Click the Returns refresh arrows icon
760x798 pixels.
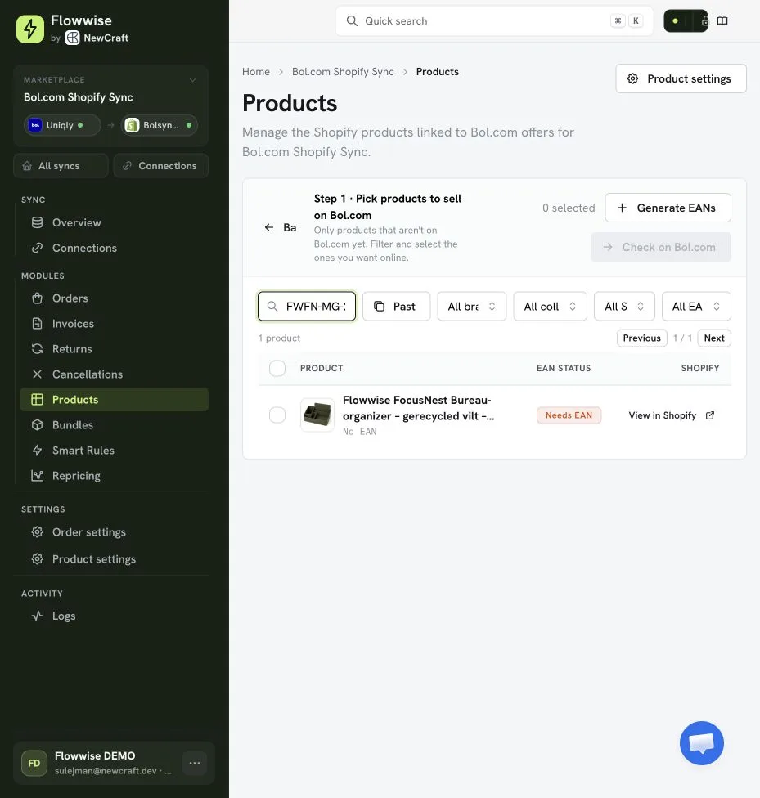point(37,349)
